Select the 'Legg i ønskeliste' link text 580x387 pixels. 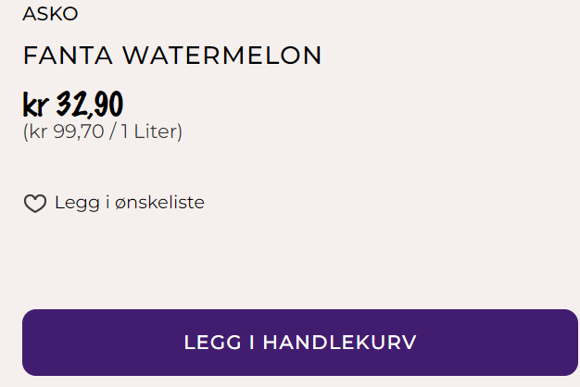129,202
